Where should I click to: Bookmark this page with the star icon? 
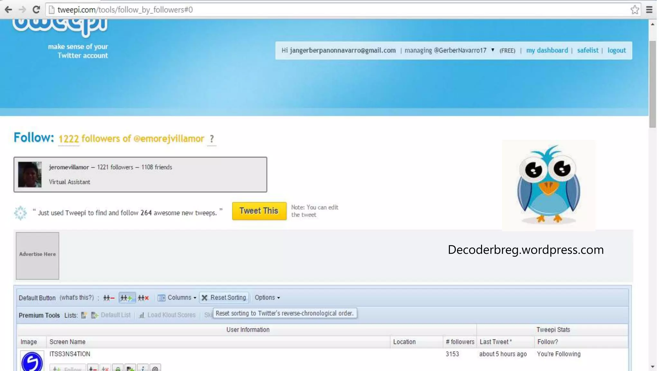635,10
